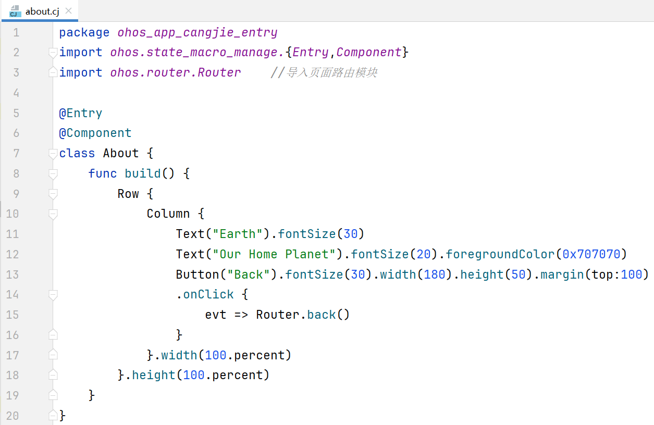Click the @Entry annotation

coord(80,113)
